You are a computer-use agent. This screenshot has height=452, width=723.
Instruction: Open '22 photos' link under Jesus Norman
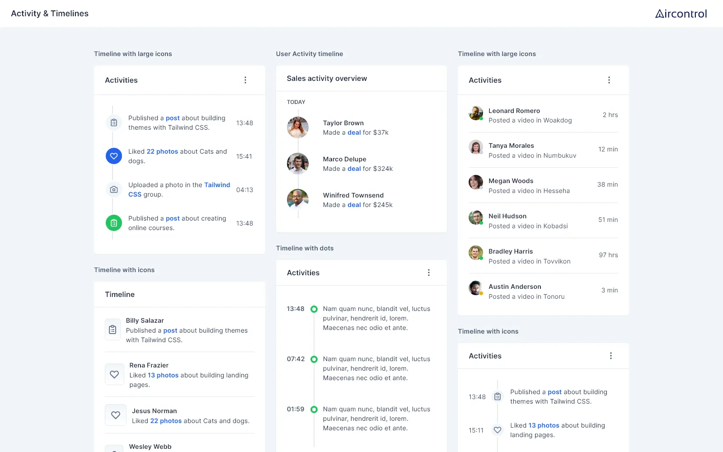[x=166, y=421]
